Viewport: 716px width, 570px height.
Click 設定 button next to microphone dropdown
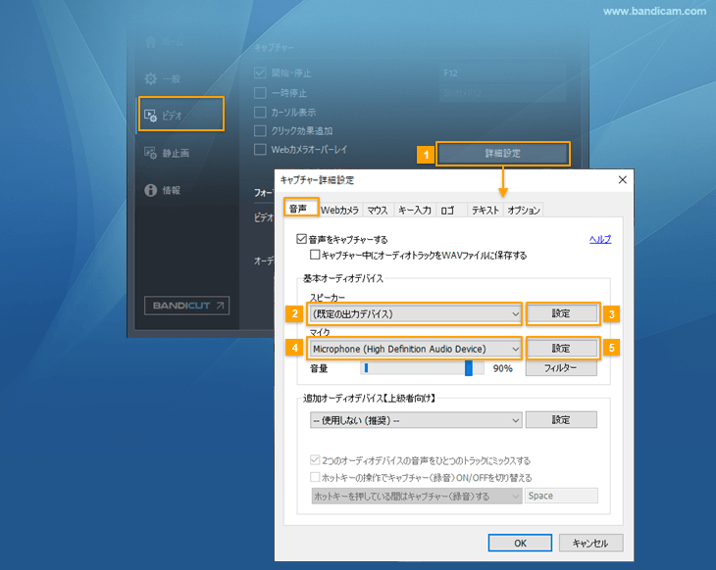[561, 349]
